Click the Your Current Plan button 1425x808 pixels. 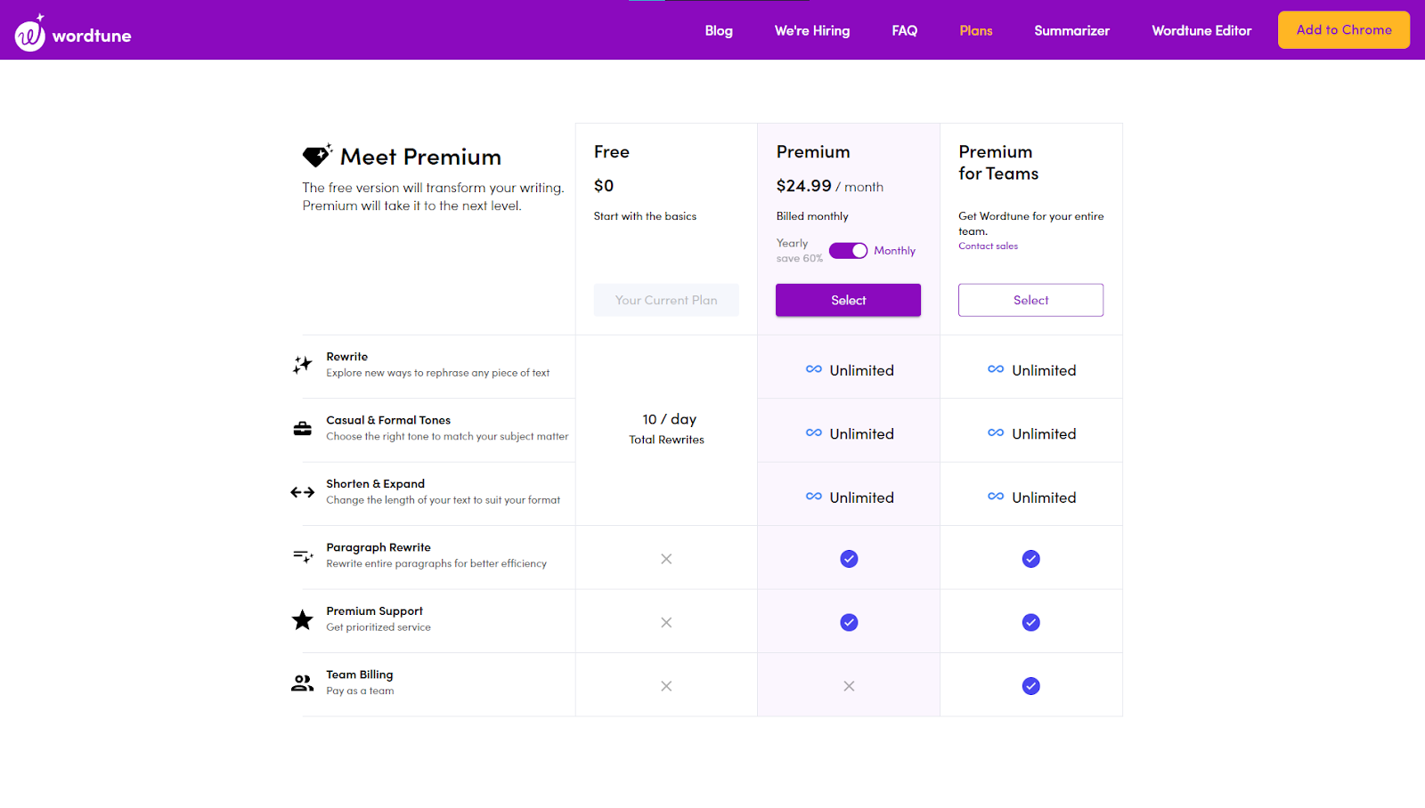(666, 300)
